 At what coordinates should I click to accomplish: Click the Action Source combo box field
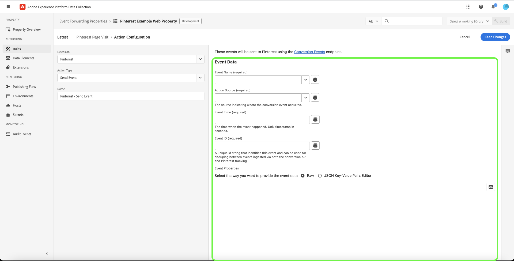tap(258, 98)
